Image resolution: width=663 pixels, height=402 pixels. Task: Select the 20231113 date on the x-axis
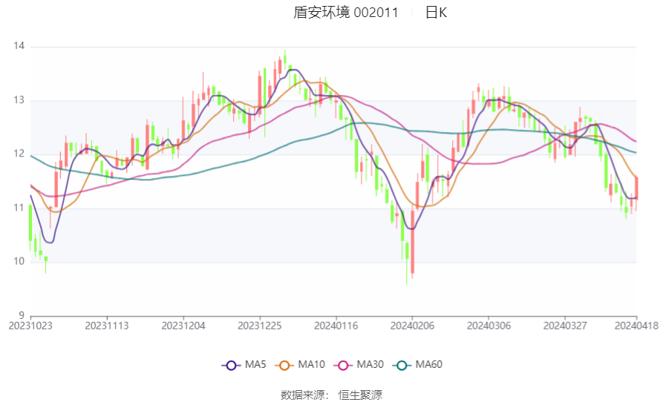tap(107, 325)
